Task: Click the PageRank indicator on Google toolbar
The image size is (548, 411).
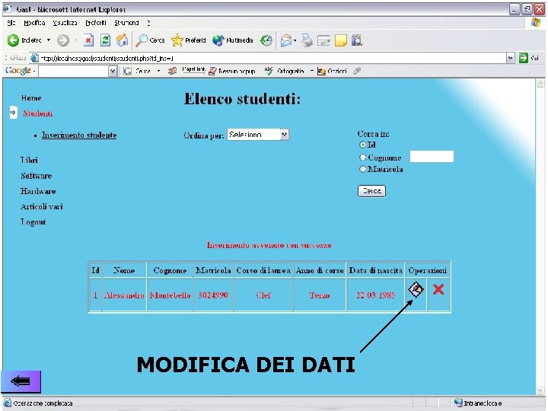Action: click(x=193, y=70)
